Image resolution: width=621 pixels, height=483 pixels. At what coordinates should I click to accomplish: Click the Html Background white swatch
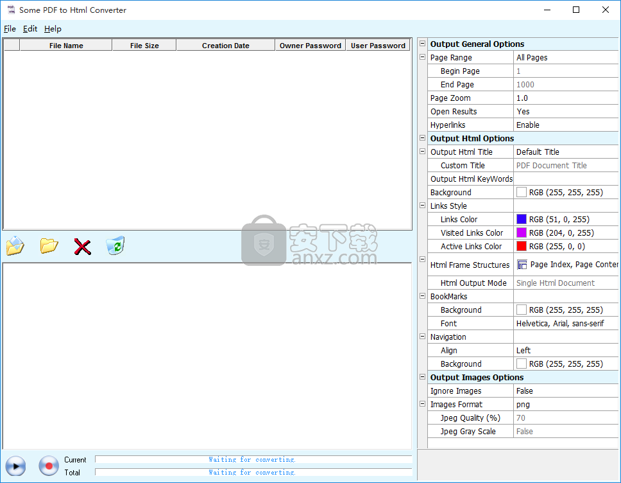click(522, 192)
